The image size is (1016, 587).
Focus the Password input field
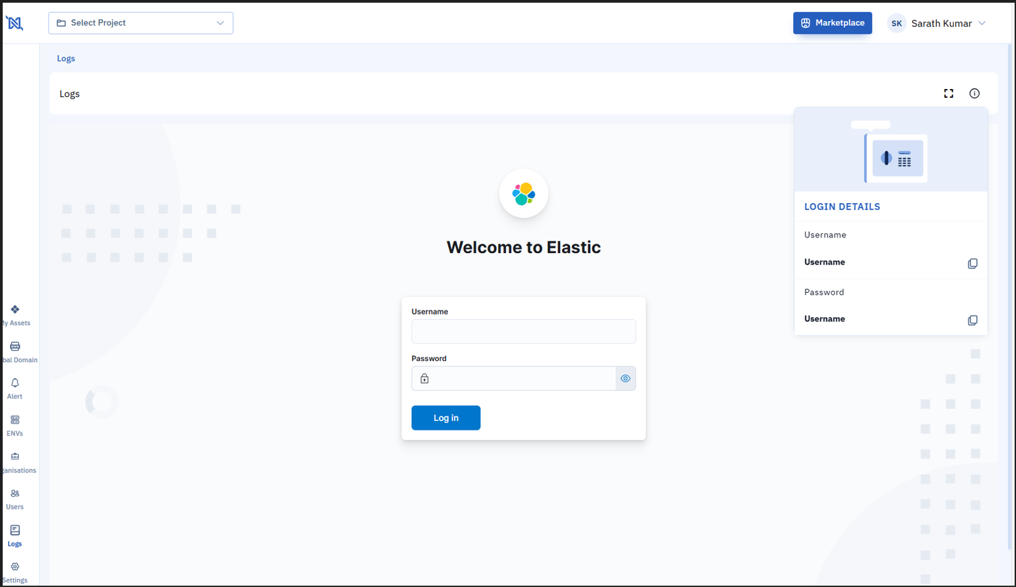click(524, 379)
